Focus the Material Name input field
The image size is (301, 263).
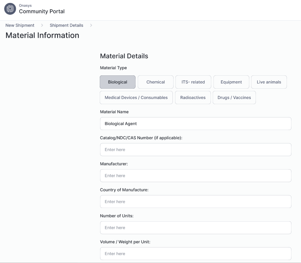pos(196,124)
